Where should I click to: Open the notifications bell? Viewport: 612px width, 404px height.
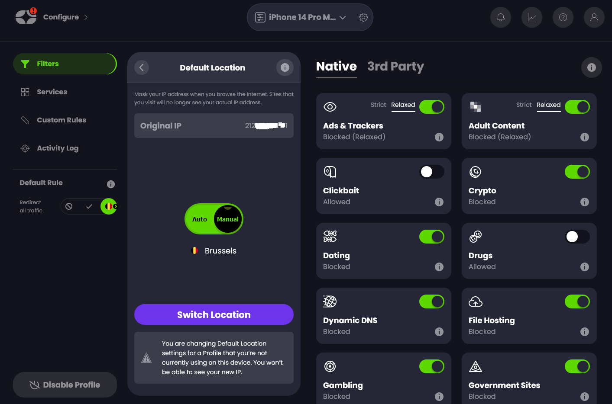[x=500, y=17]
